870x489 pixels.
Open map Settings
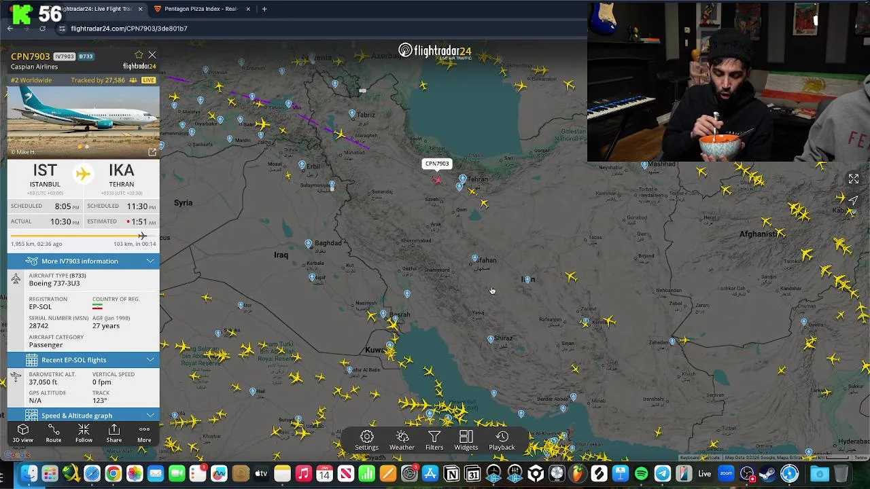pyautogui.click(x=366, y=440)
